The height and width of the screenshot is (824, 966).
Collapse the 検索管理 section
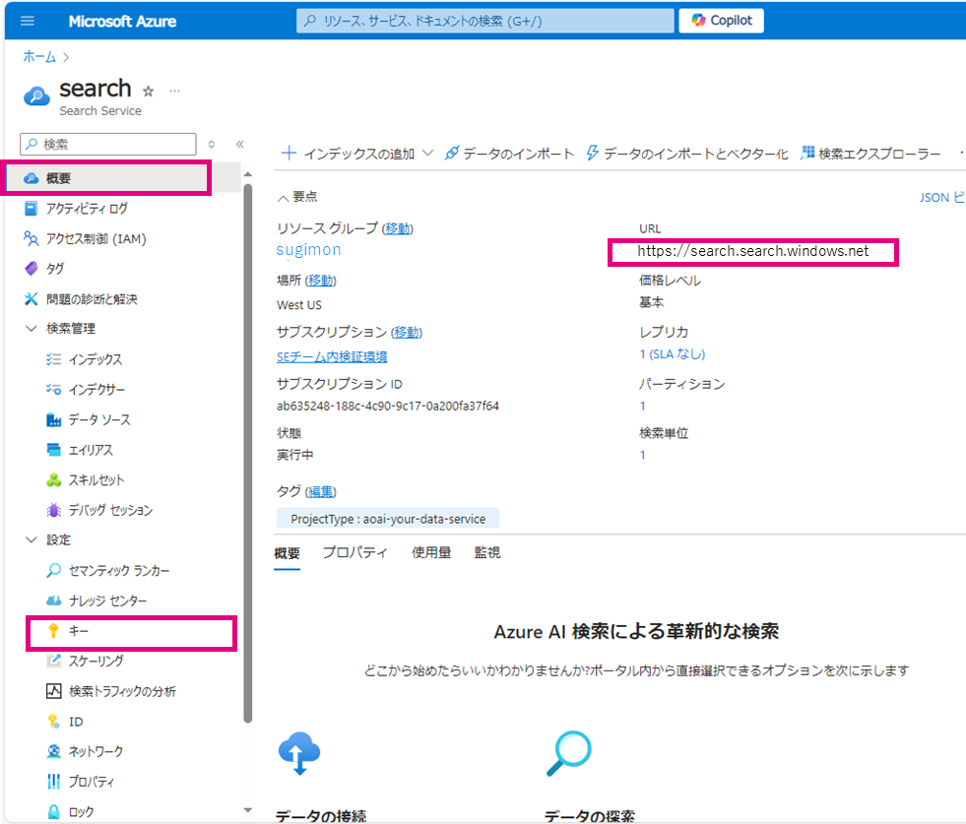(x=32, y=328)
